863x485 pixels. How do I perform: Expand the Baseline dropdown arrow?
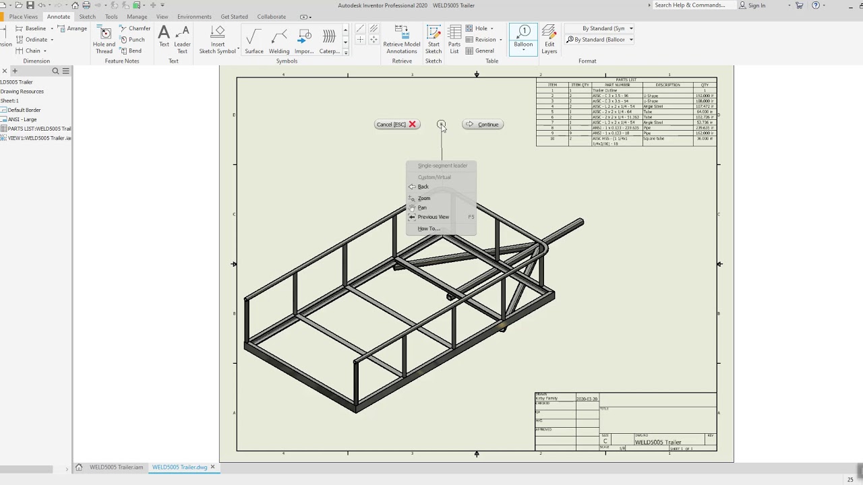point(52,28)
